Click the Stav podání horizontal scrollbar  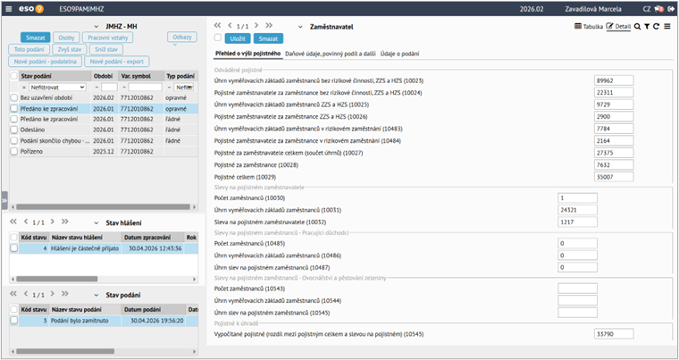click(65, 351)
